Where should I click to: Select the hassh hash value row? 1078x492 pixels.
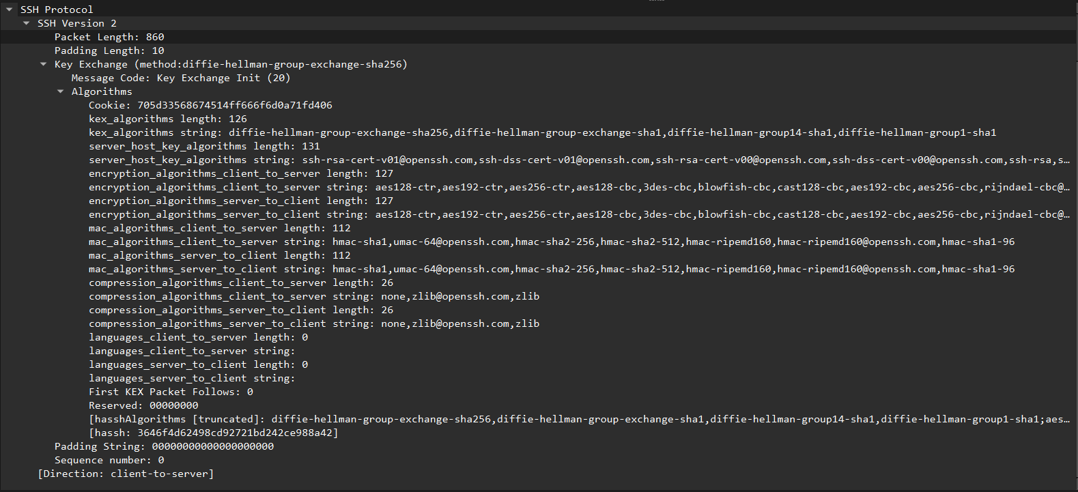point(213,433)
